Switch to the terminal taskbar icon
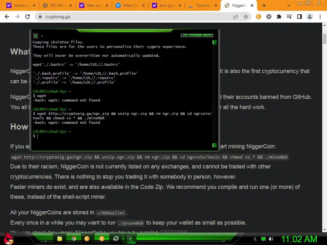Screen dimensions: 327x245 click(130, 239)
